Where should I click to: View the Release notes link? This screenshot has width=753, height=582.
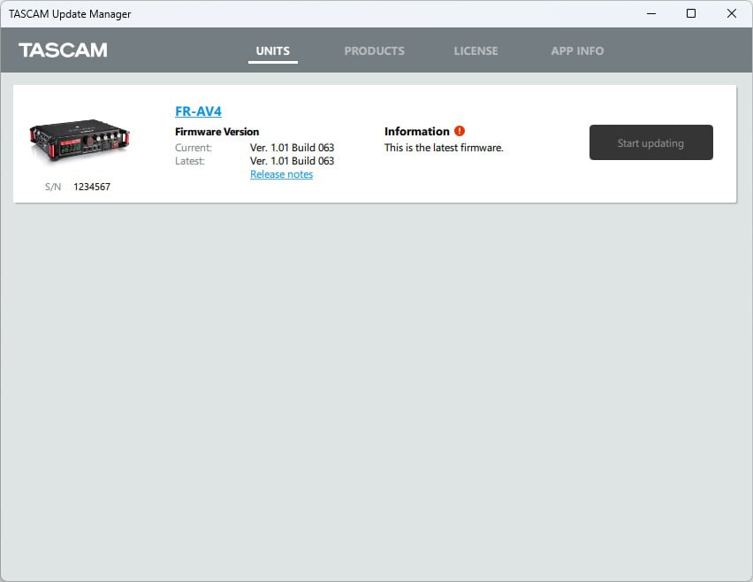[x=281, y=174]
